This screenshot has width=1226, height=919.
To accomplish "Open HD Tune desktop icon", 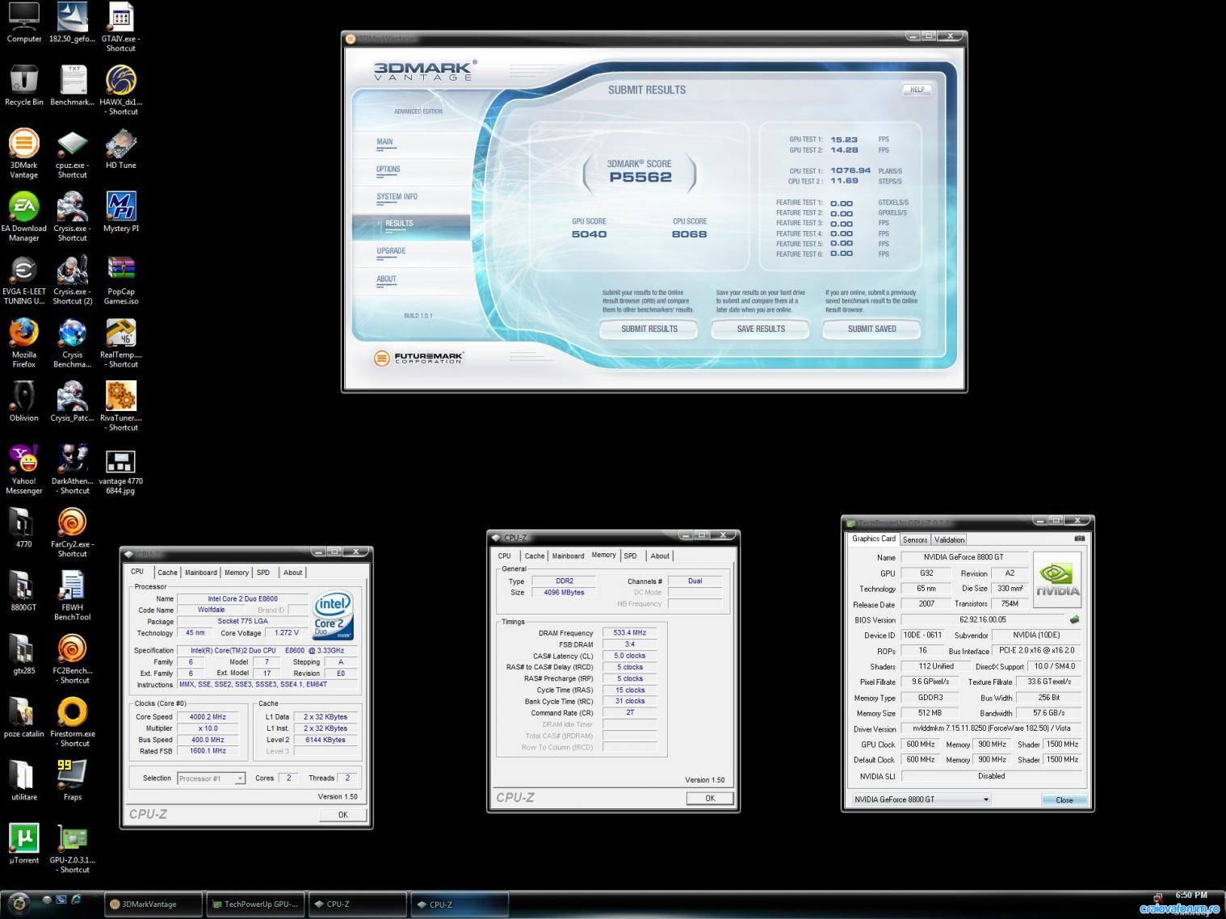I will pos(120,149).
